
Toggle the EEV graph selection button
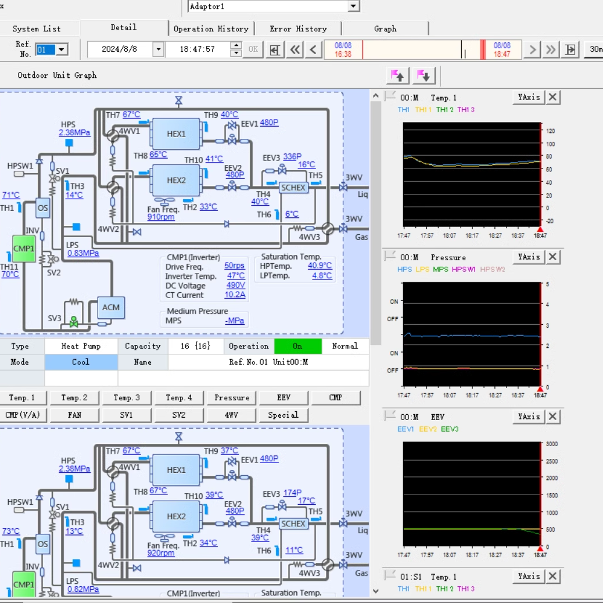(283, 398)
